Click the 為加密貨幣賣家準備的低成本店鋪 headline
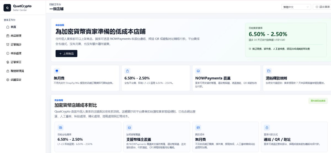This screenshot has height=153, width=331. 101,31
